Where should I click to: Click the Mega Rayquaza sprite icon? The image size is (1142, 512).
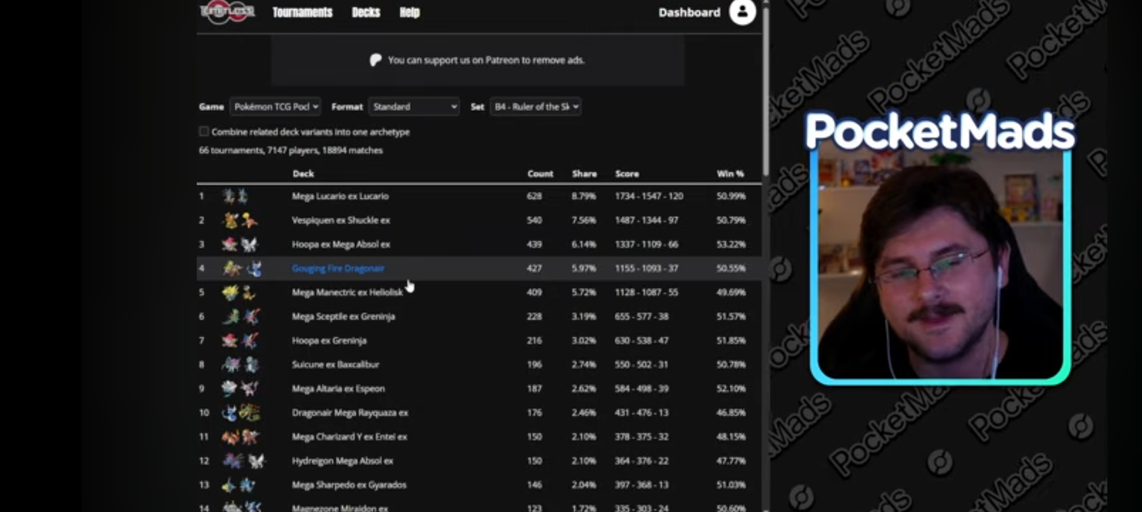(x=250, y=413)
